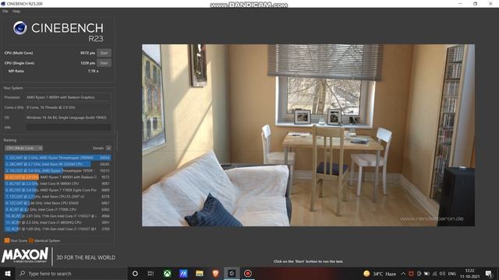
Task: Click the empty Info text field
Action: (x=69, y=128)
